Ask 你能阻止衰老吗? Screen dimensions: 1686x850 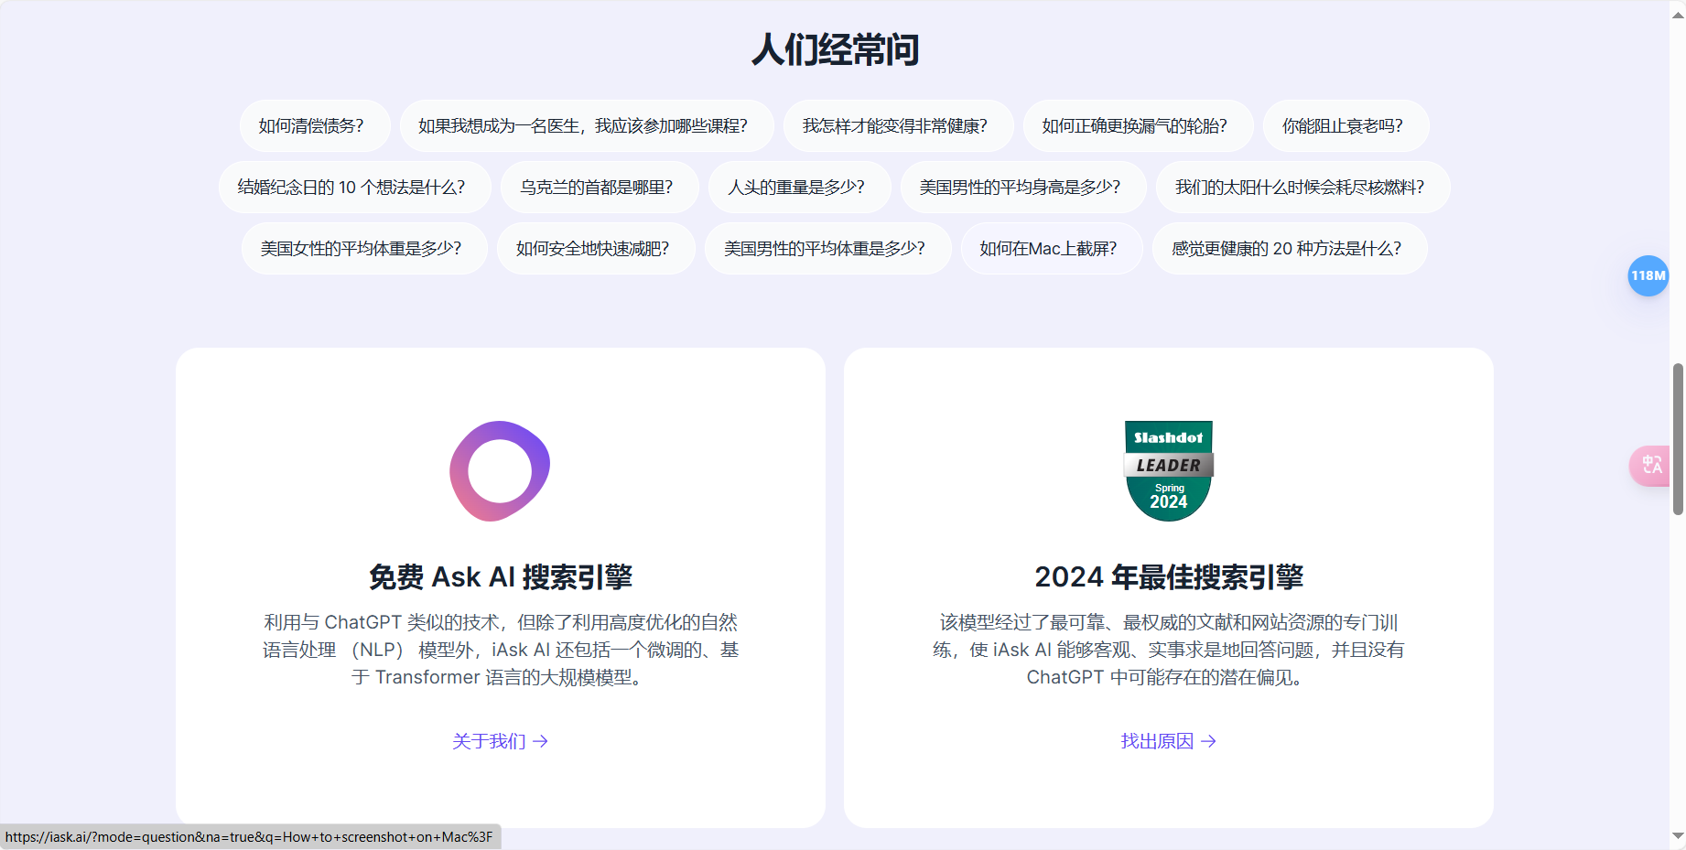[1346, 125]
